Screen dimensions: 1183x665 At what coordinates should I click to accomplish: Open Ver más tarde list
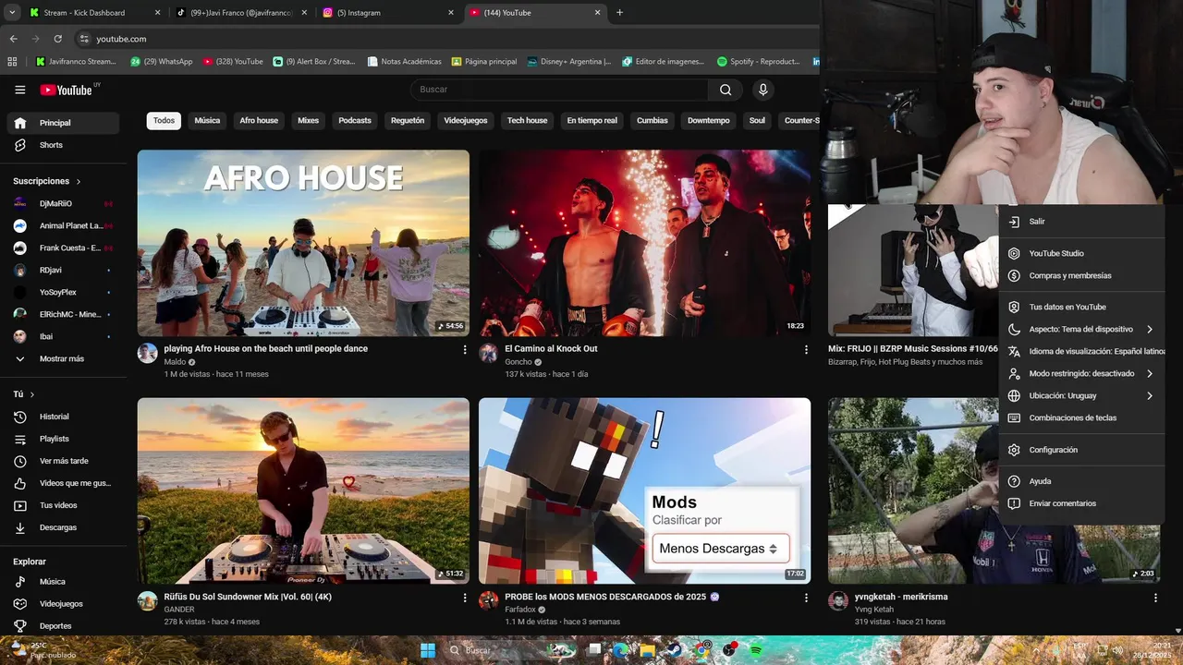point(63,461)
